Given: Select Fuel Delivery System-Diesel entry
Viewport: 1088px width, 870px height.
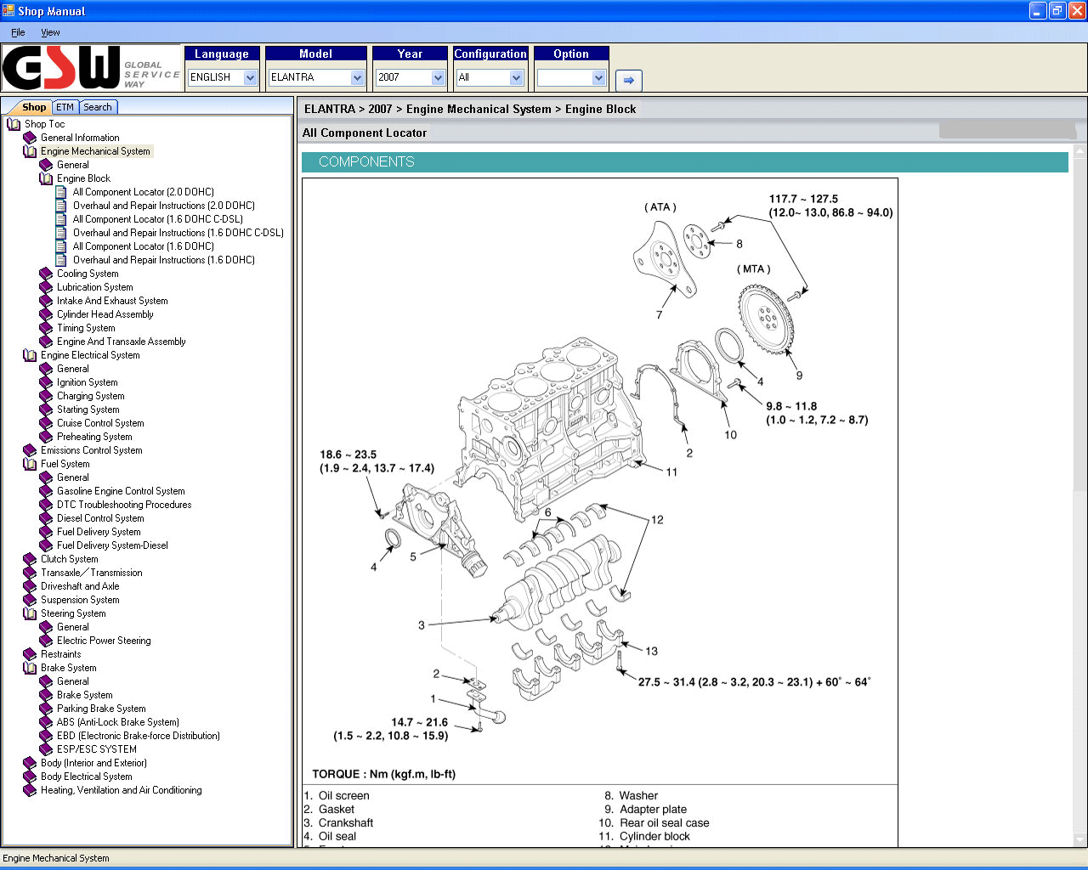Looking at the screenshot, I should point(112,545).
